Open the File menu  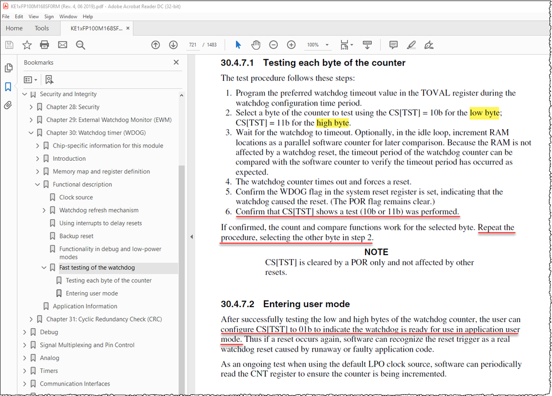6,17
